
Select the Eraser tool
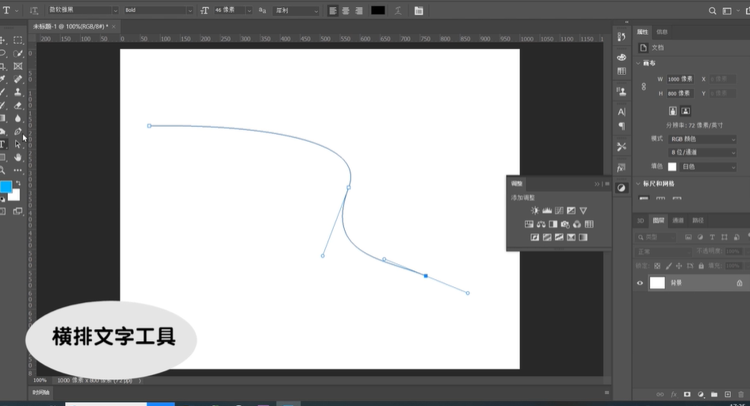18,105
